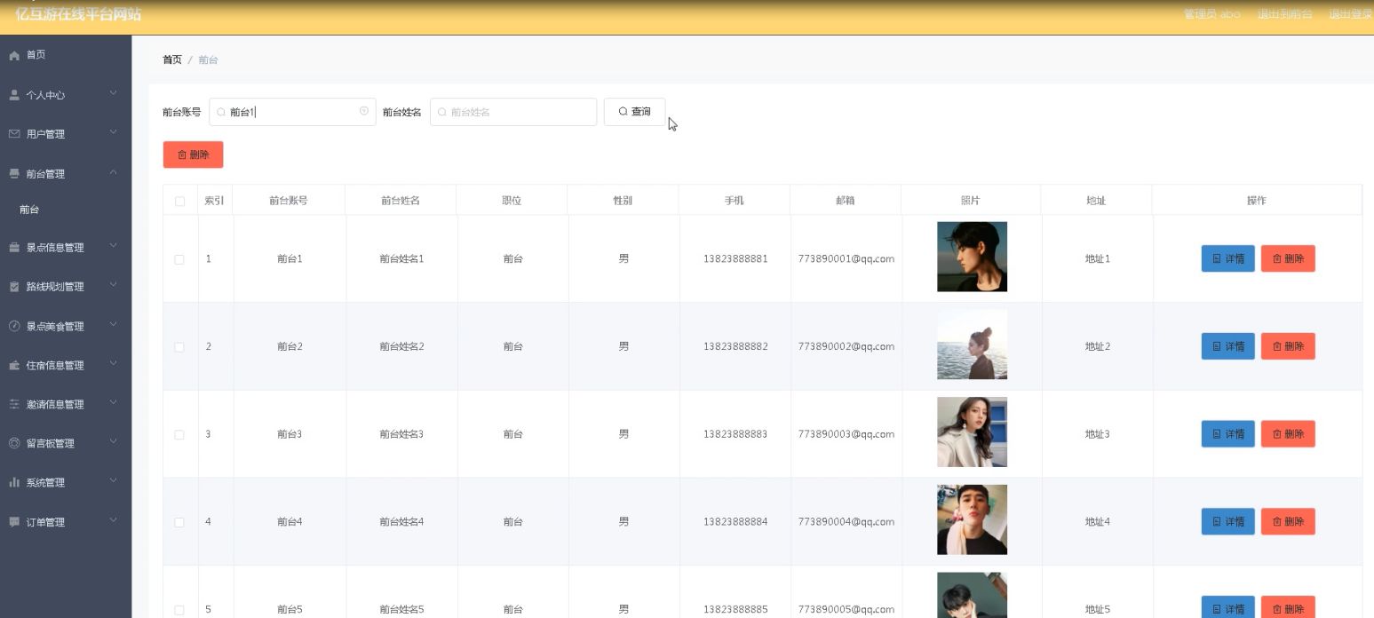Click the round icon beside 景点美食管理

(14, 326)
